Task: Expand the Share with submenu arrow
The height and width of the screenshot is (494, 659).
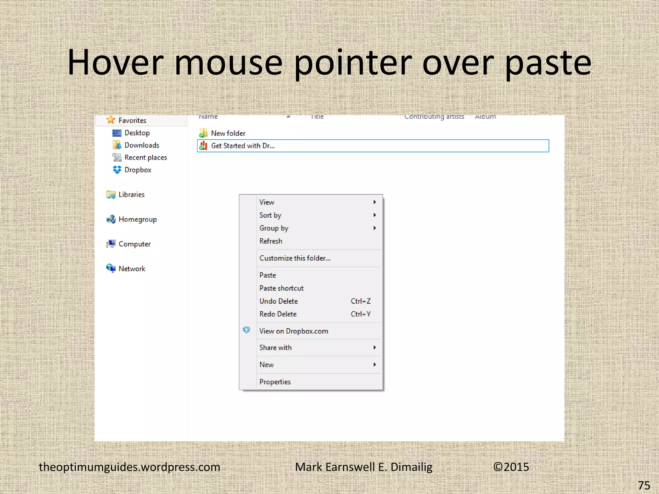Action: point(375,347)
